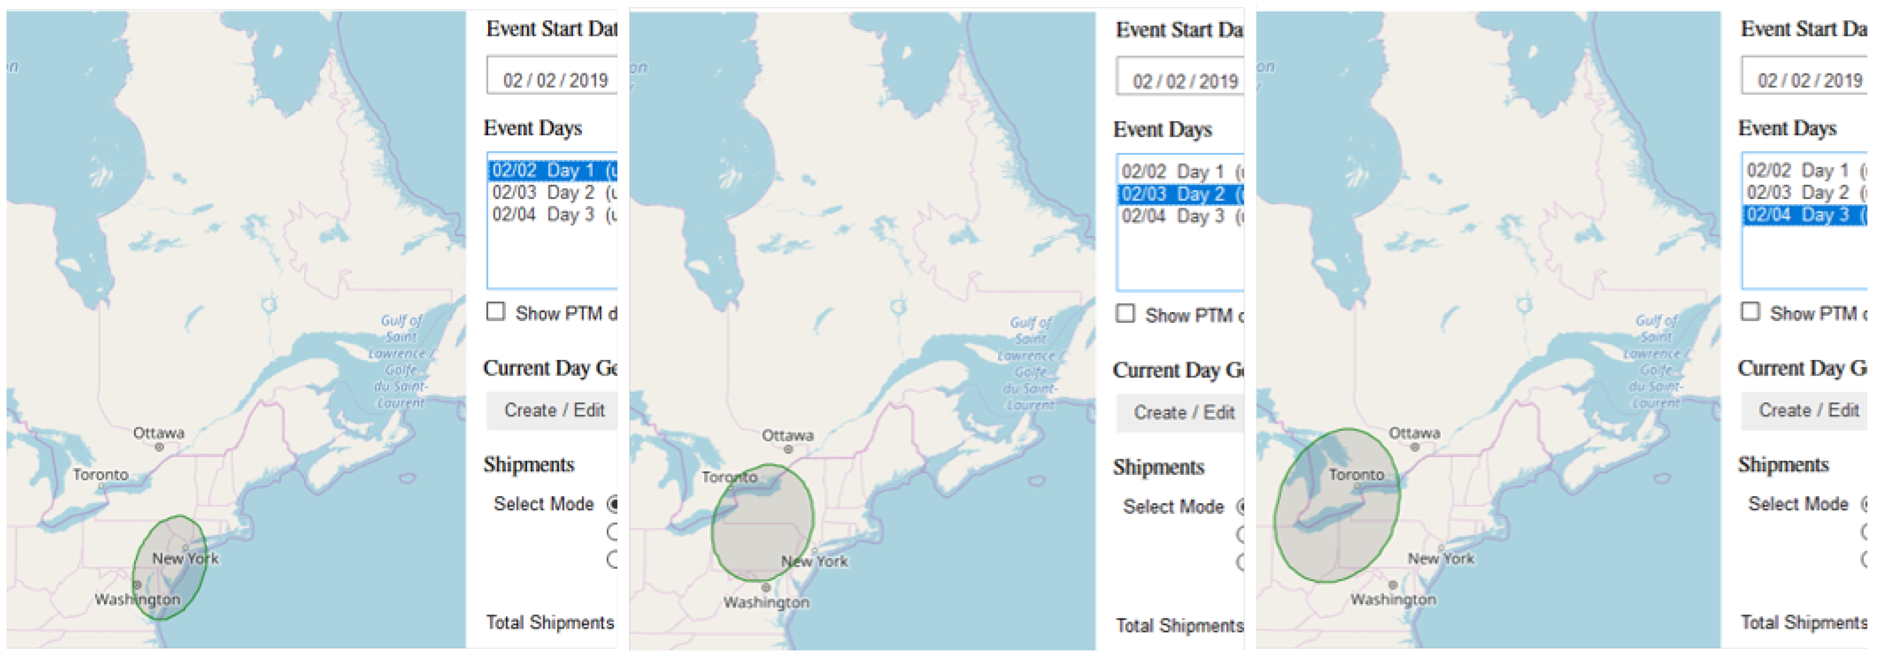The height and width of the screenshot is (660, 1880).
Task: Click New York marker on the third map
Action: [x=1441, y=547]
